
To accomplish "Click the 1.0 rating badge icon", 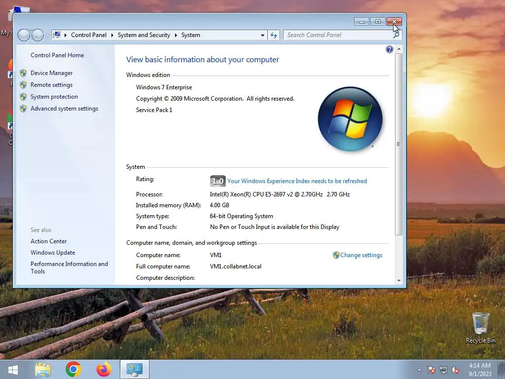I will click(217, 181).
